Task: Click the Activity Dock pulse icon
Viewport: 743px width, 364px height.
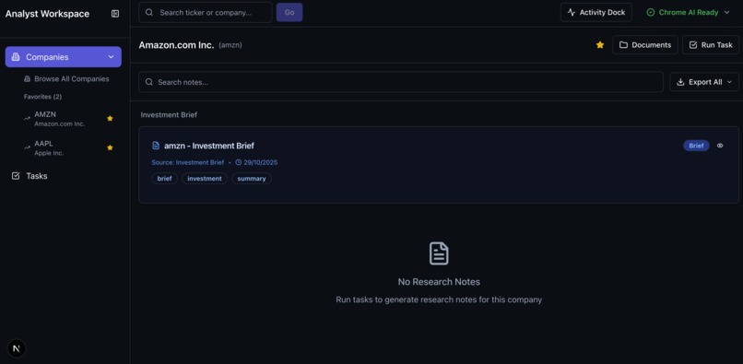Action: tap(572, 12)
